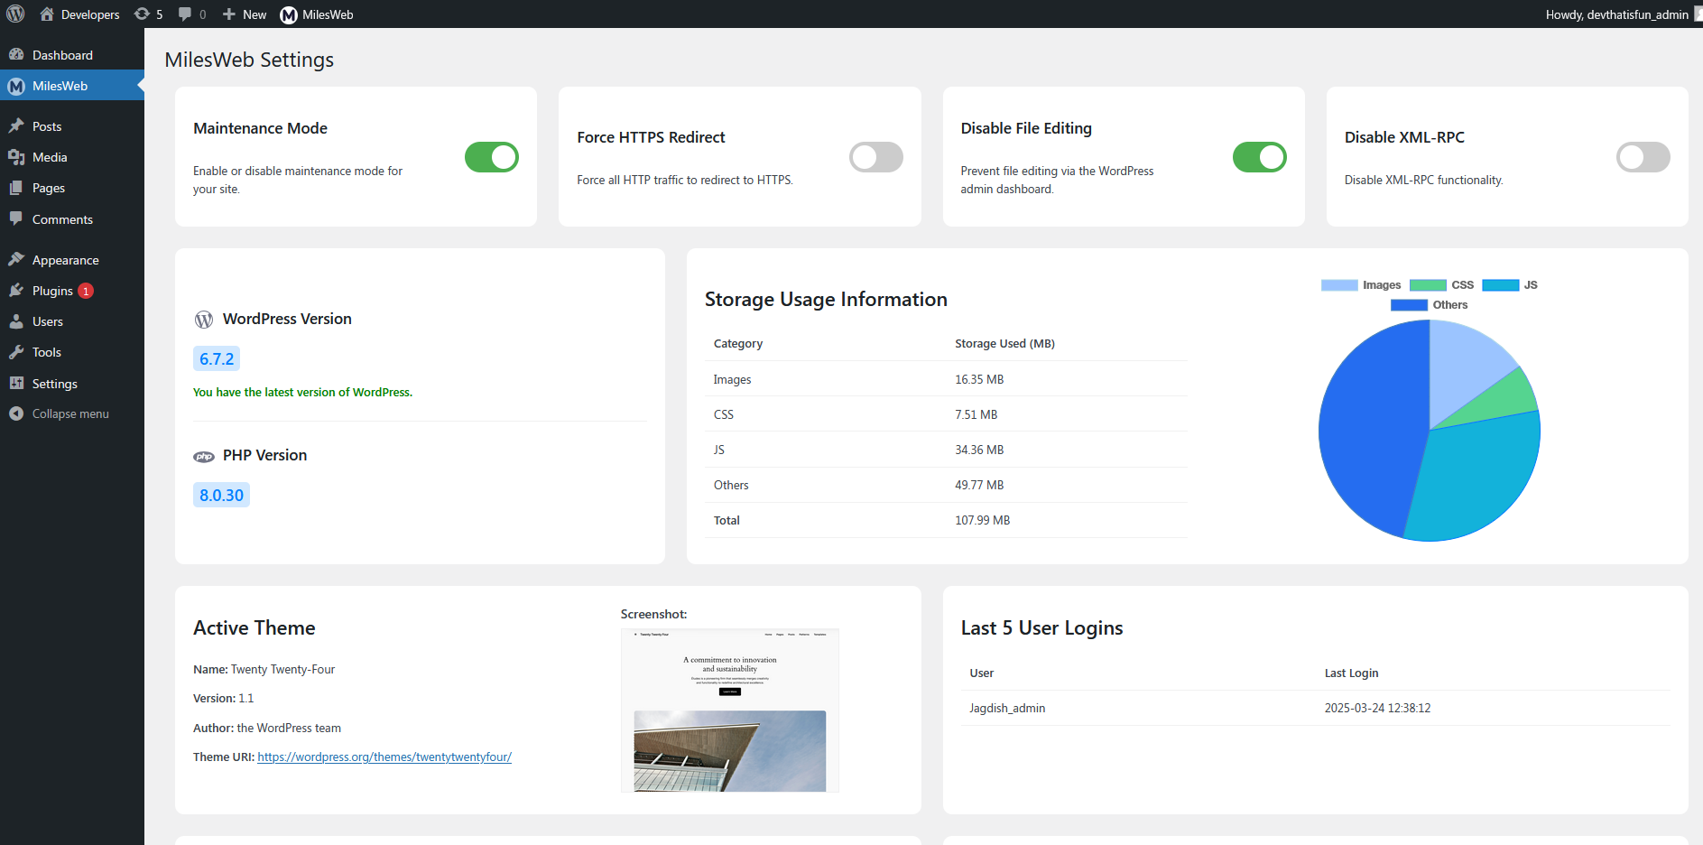Click the Storage Used (MB) column header

click(1004, 344)
